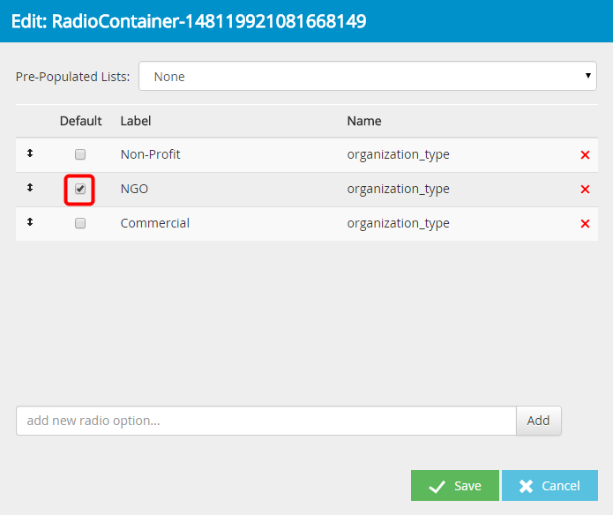613x515 pixels.
Task: Click the Add button for new option
Action: 538,421
